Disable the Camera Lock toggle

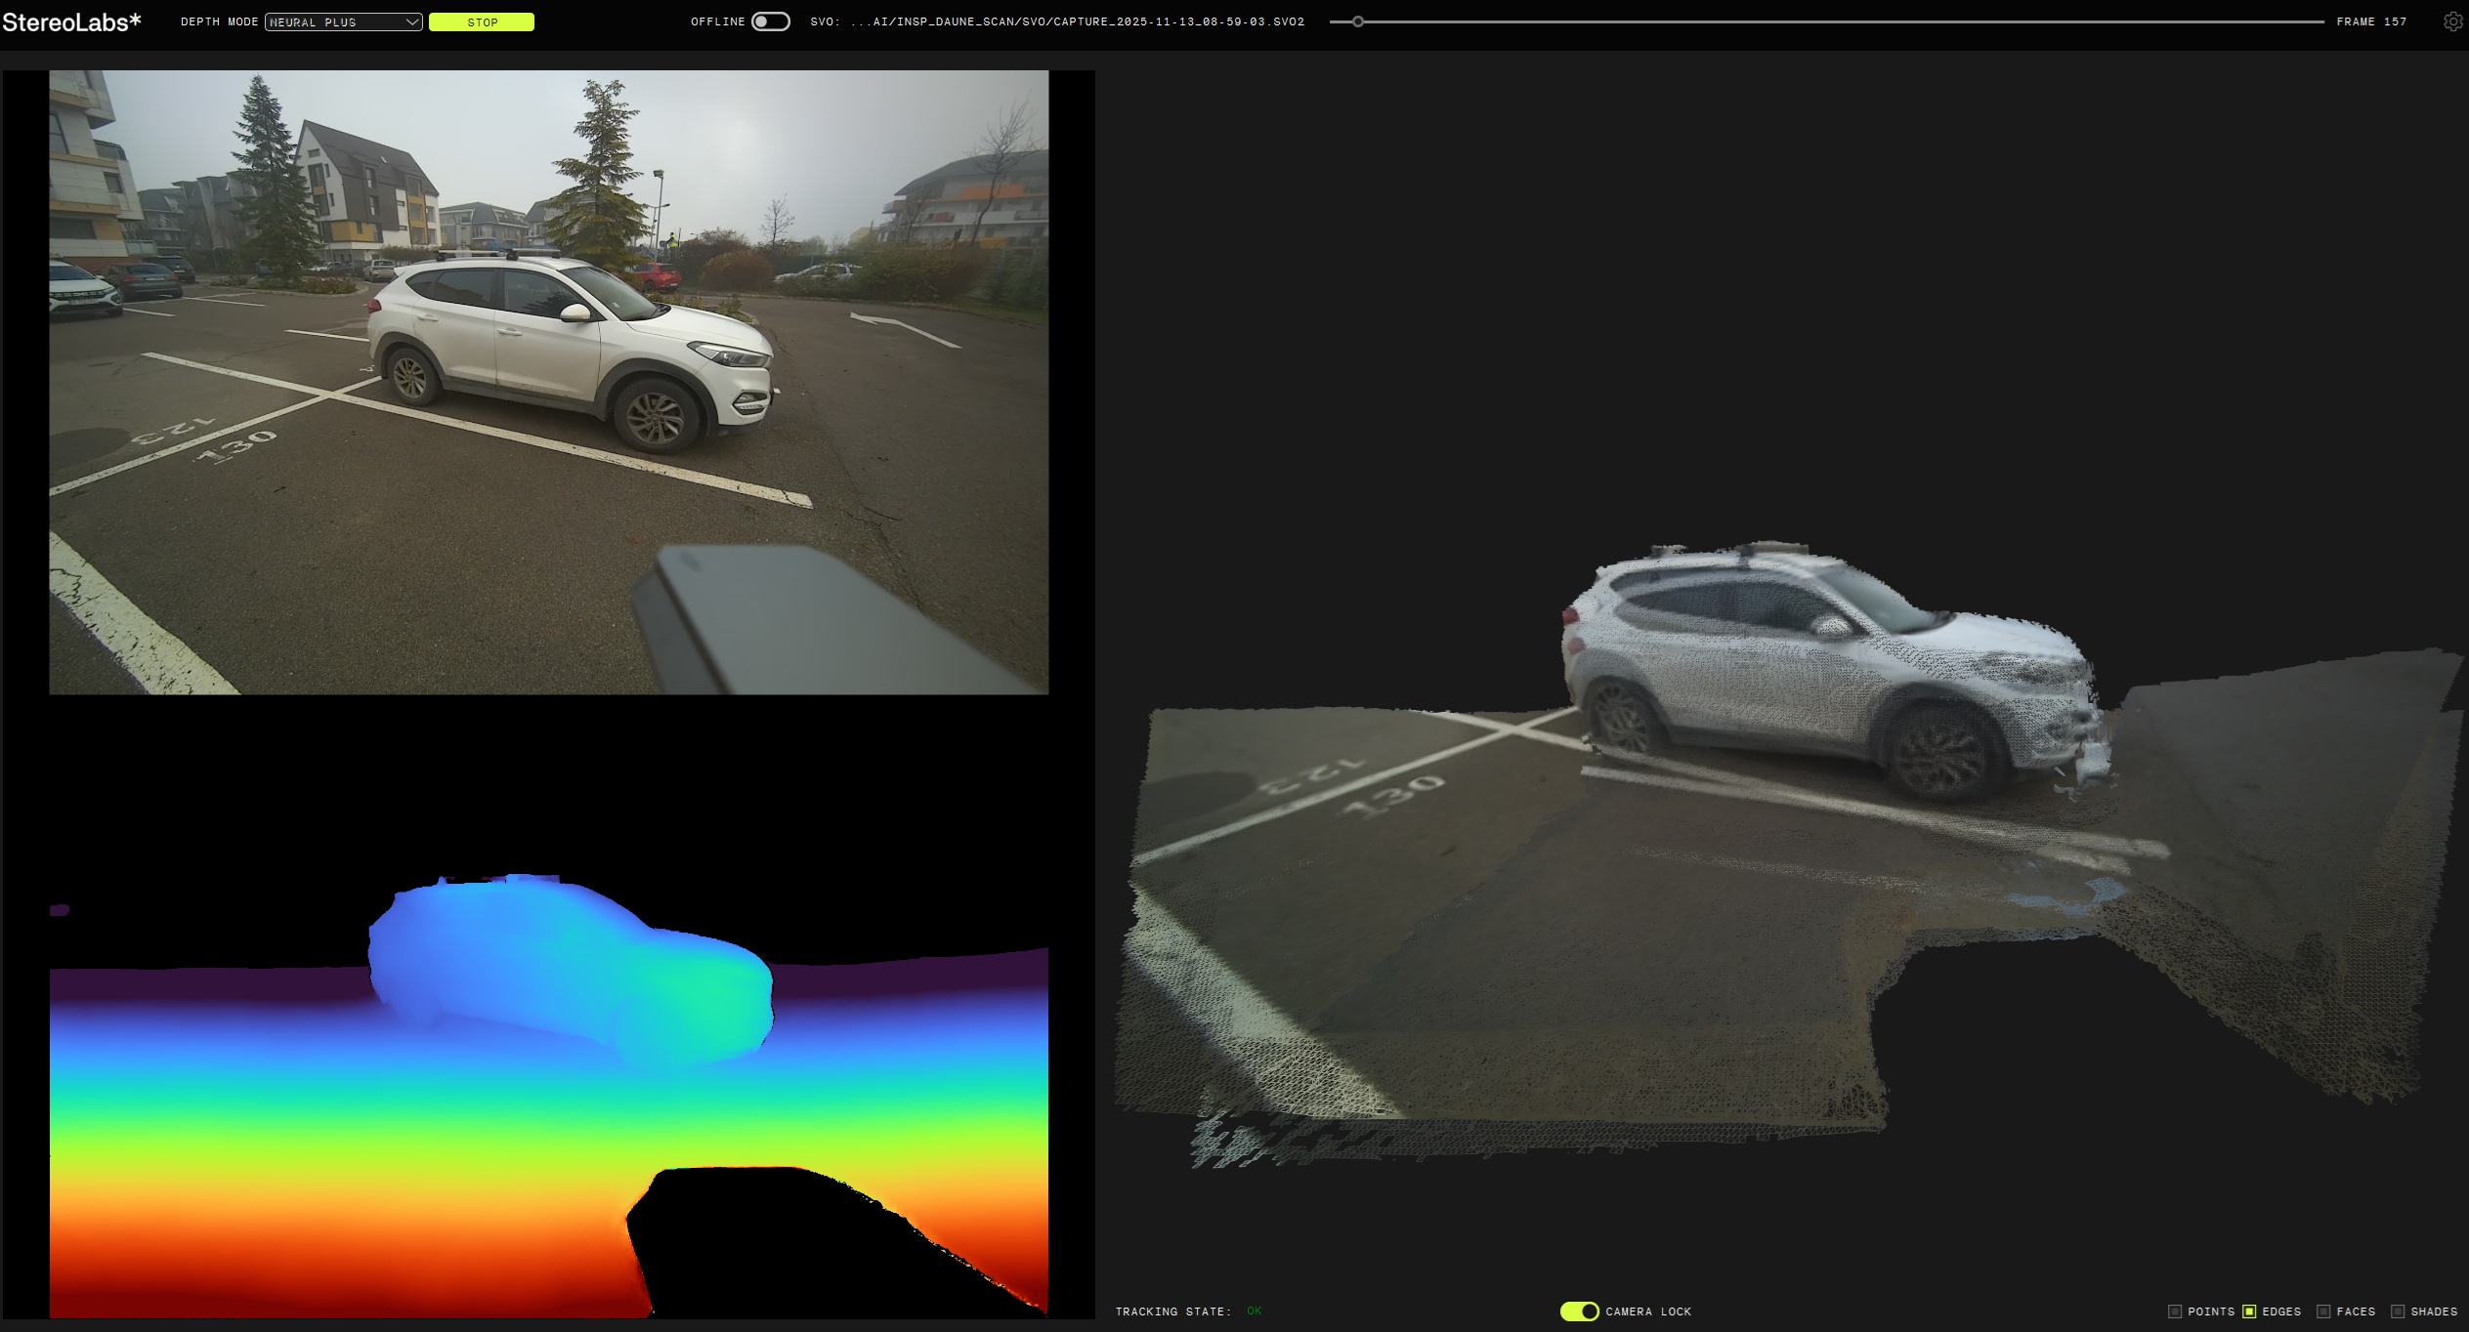(x=1579, y=1311)
